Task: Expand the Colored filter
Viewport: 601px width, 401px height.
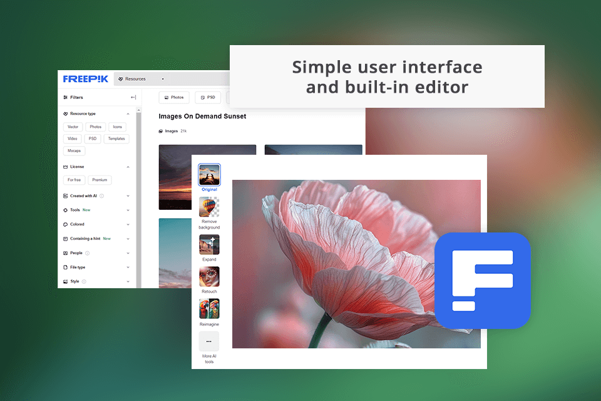Action: click(x=128, y=224)
